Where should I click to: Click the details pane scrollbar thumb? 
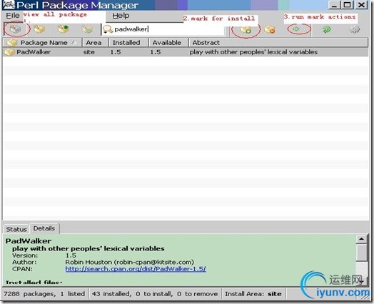coord(361,252)
